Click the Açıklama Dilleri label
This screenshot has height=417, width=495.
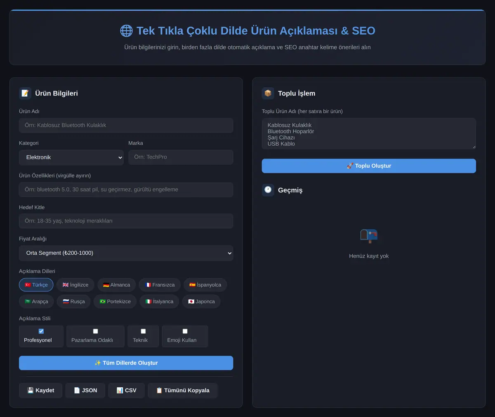[37, 271]
